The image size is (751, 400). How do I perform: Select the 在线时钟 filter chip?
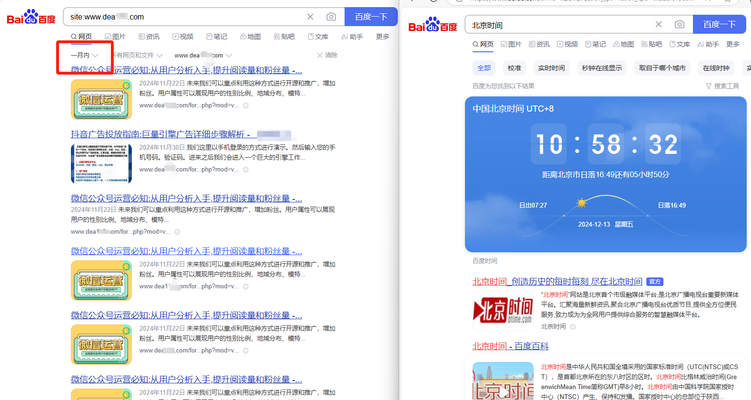tap(716, 68)
